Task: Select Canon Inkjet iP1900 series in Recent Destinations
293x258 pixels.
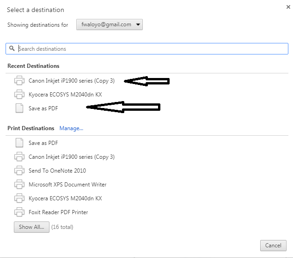Action: (72, 81)
